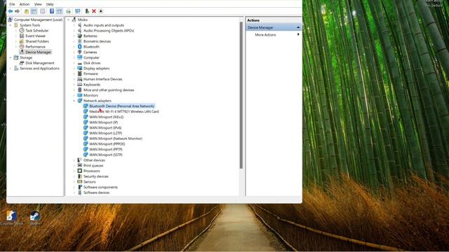Click Audio Processing Objects (APOs) label
The width and height of the screenshot is (449, 252).
pyautogui.click(x=109, y=31)
